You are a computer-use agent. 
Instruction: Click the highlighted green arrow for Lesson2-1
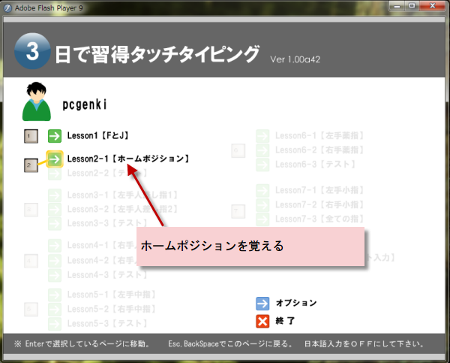click(55, 159)
